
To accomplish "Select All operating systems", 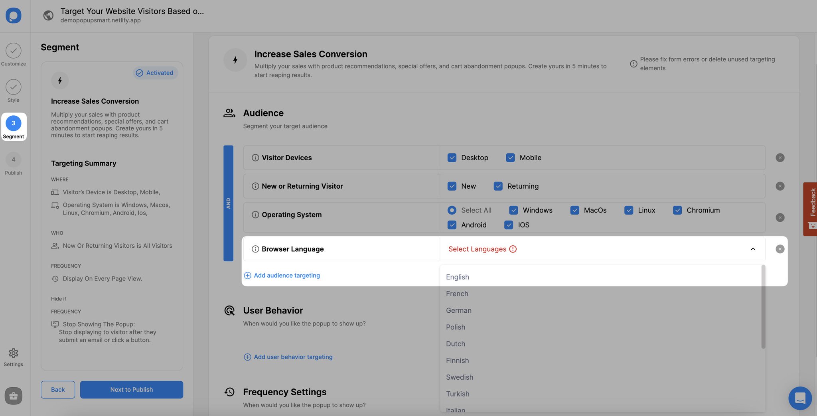I will [452, 210].
